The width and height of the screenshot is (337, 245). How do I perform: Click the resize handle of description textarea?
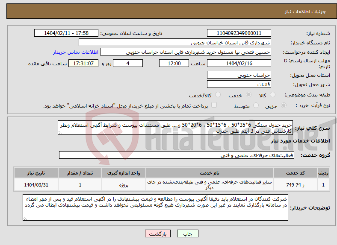(x=60, y=133)
